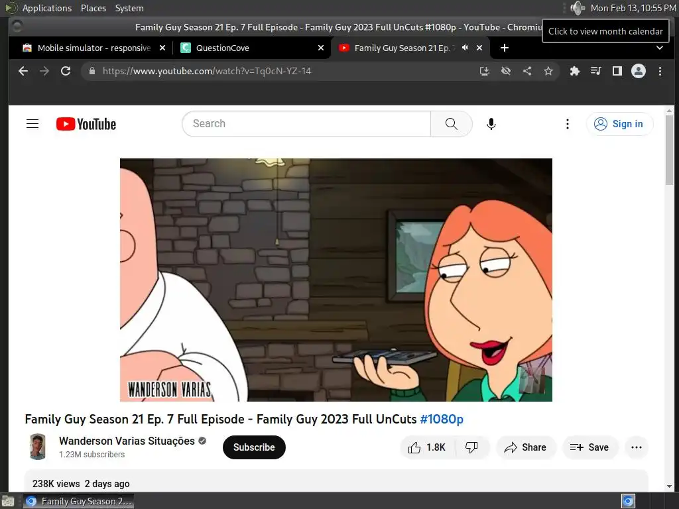Open the Wanderson Varias channel avatar
This screenshot has width=679, height=509.
38,447
